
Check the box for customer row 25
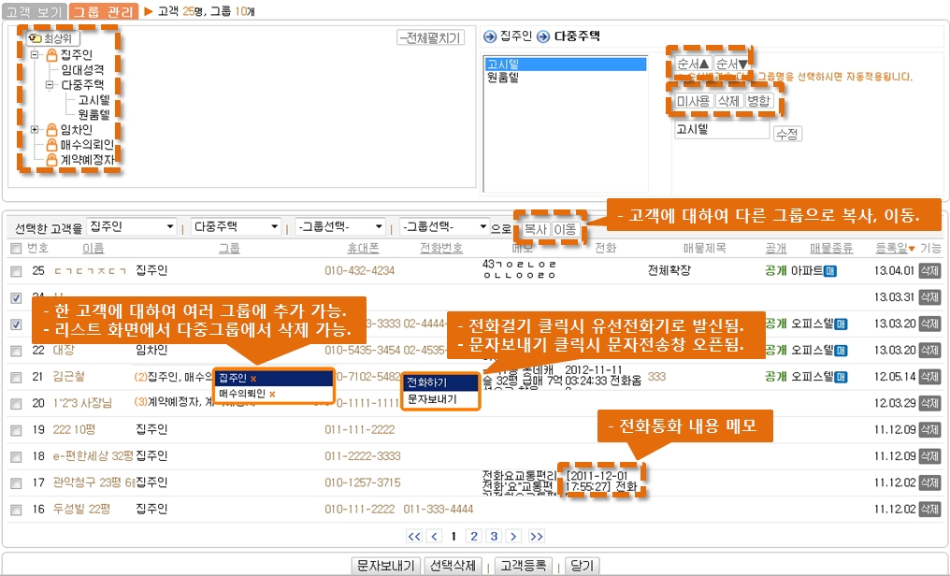tap(15, 271)
